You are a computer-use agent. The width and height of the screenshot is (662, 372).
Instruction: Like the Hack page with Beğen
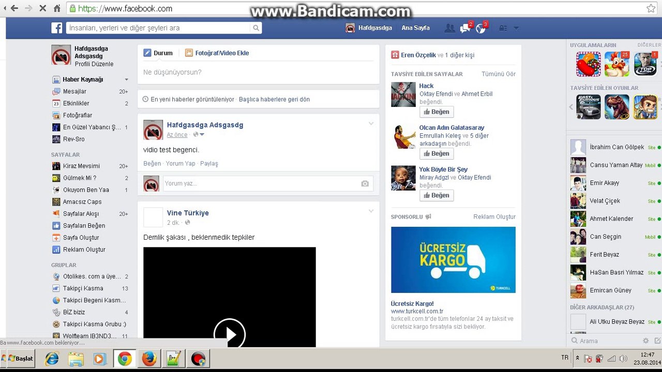(x=437, y=112)
